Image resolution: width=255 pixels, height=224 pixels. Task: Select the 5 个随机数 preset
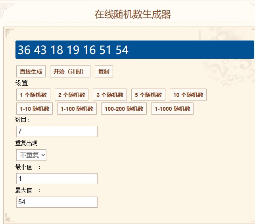click(148, 95)
